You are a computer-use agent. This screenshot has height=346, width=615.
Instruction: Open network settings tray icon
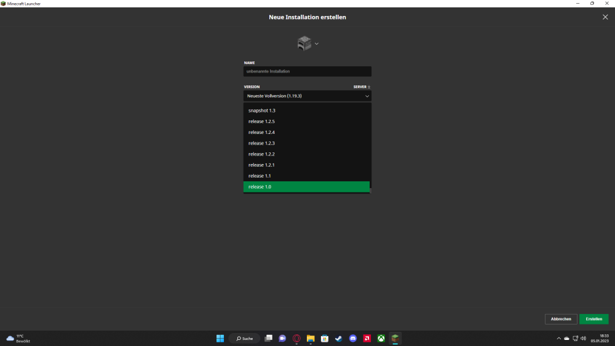pyautogui.click(x=576, y=338)
